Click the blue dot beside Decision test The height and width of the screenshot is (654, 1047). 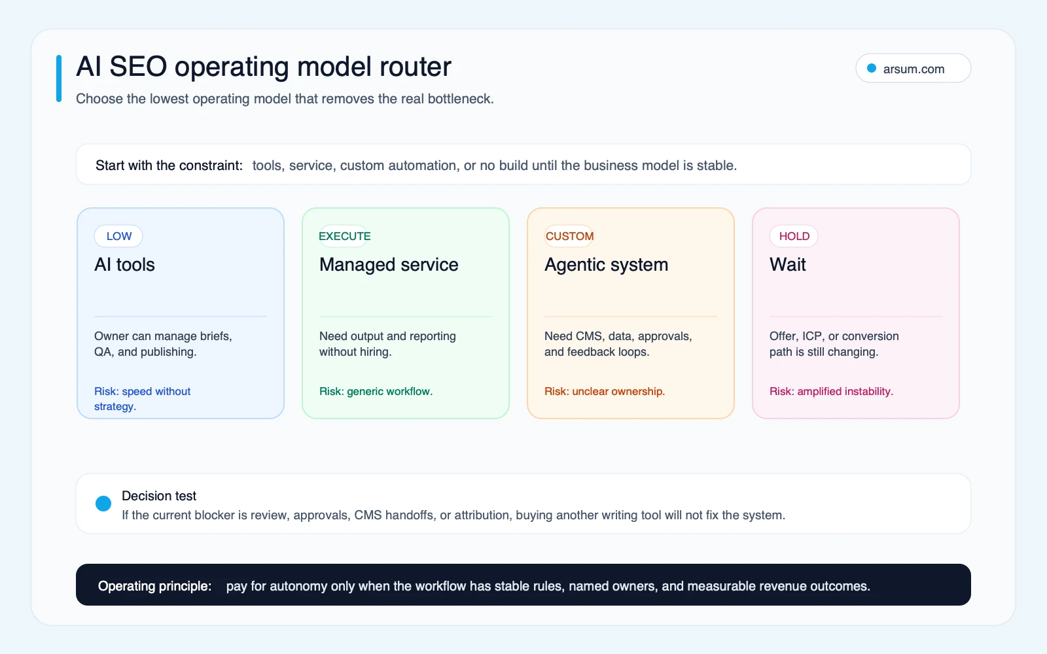pyautogui.click(x=103, y=504)
